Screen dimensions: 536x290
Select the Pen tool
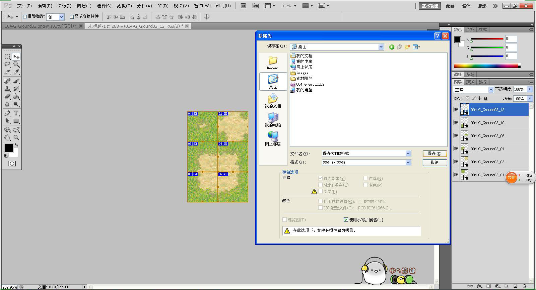[x=7, y=113]
